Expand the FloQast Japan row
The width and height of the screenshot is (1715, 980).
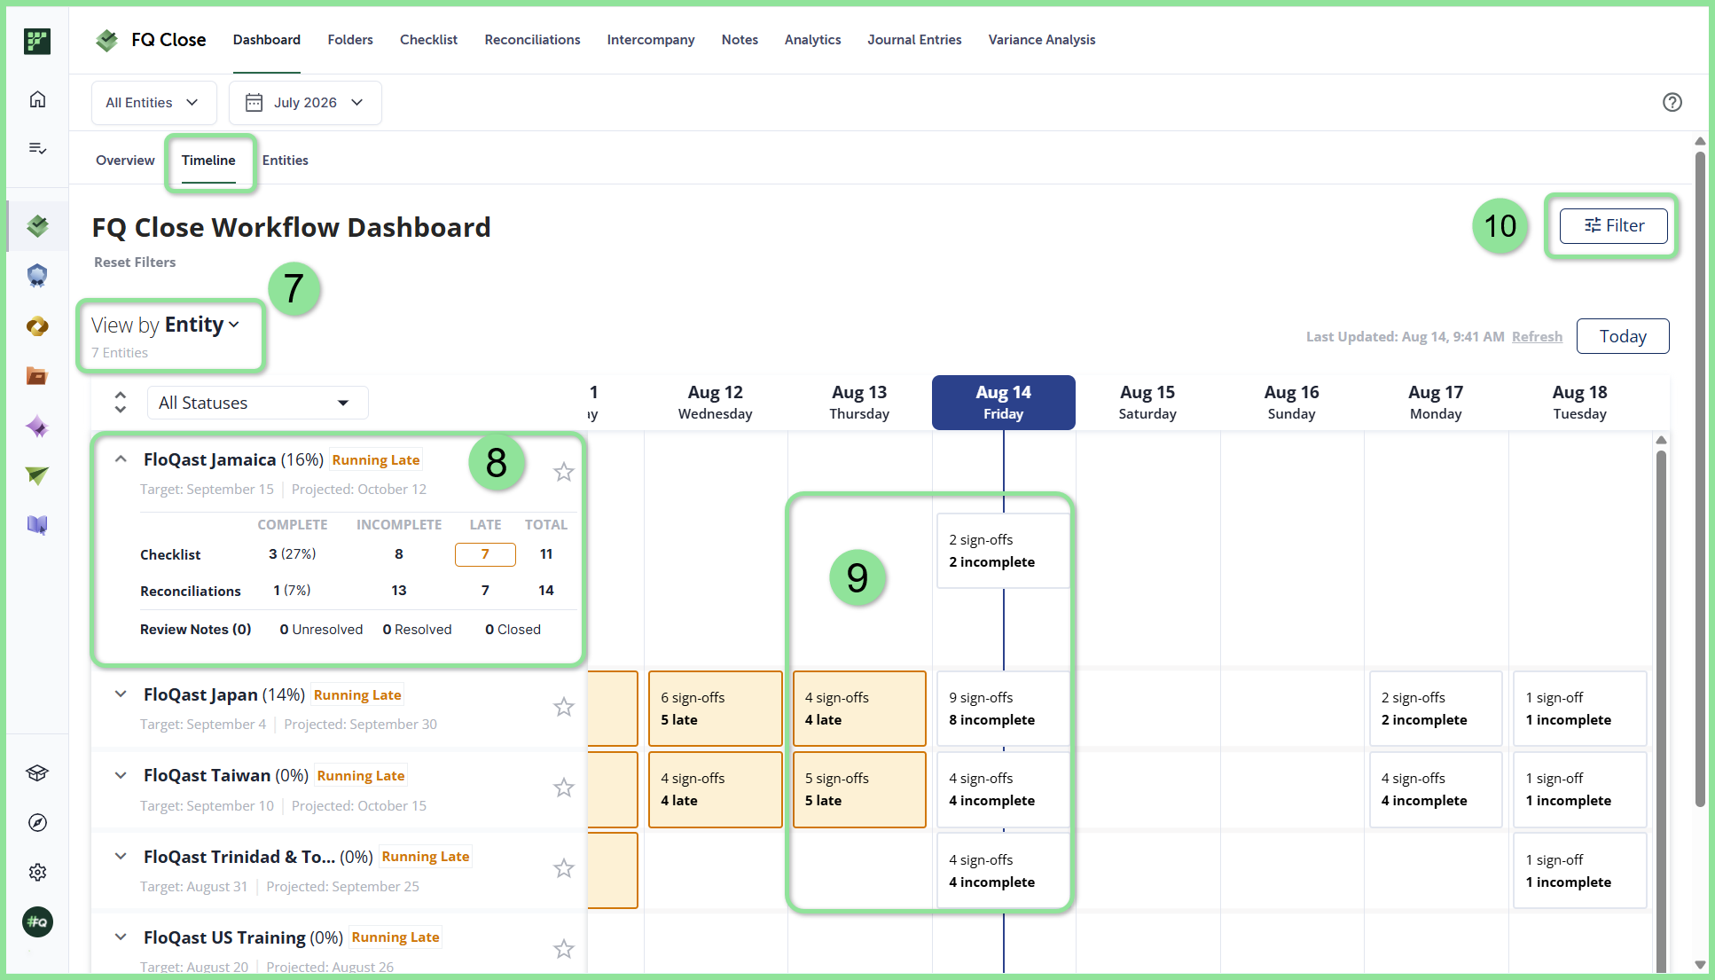[x=121, y=694]
